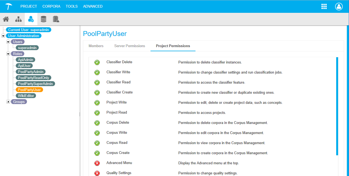Click the Corpus Create permission name
The image size is (349, 176).
coord(118,153)
